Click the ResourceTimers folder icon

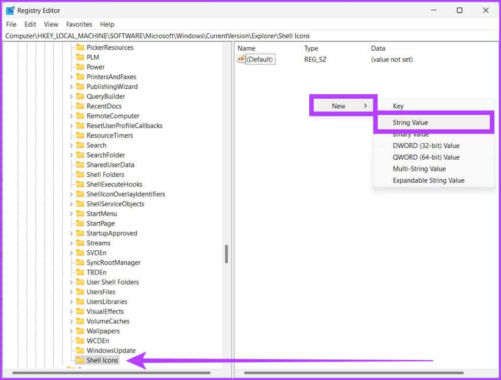[x=80, y=136]
